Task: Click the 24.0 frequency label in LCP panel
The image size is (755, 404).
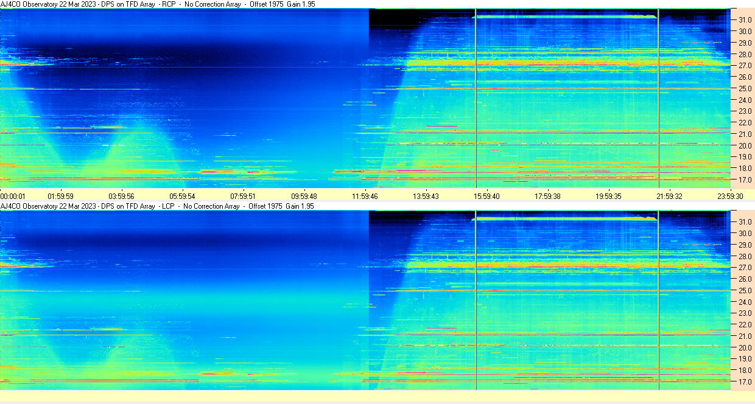Action: 745,302
